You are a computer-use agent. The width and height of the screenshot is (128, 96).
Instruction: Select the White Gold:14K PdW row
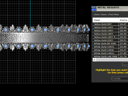click(110, 57)
